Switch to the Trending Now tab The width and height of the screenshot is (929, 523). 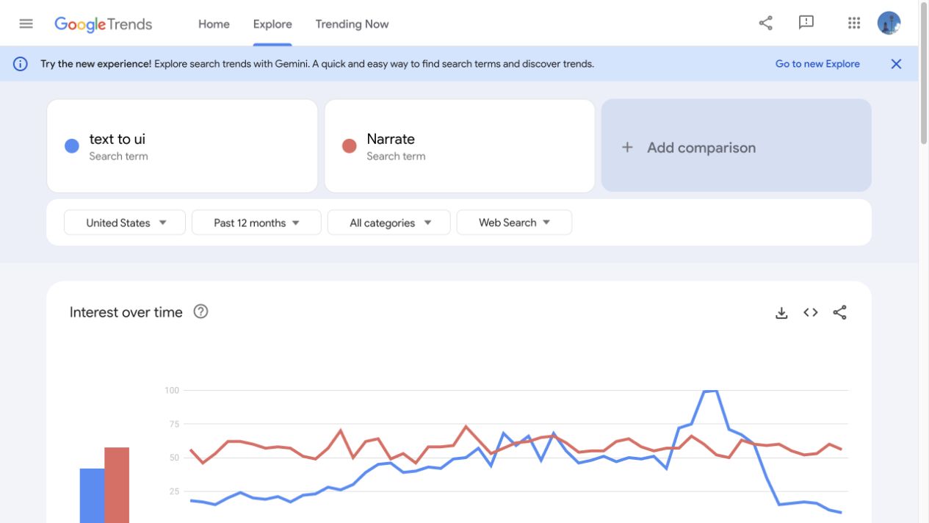[x=352, y=24]
